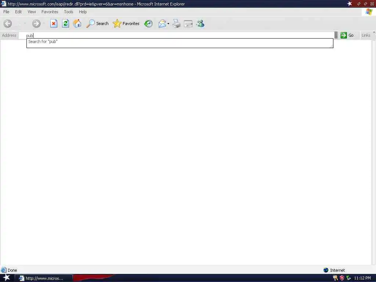Viewport: 376px width, 282px height.
Task: Open the Edit menu
Action: coord(18,12)
